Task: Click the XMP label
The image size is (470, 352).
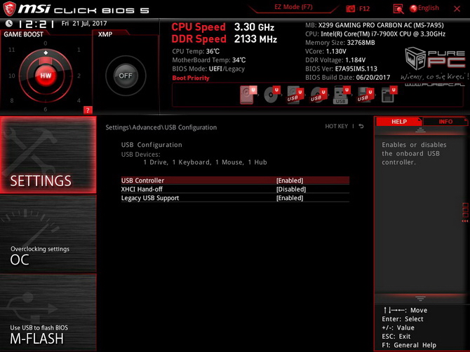Action: point(105,34)
